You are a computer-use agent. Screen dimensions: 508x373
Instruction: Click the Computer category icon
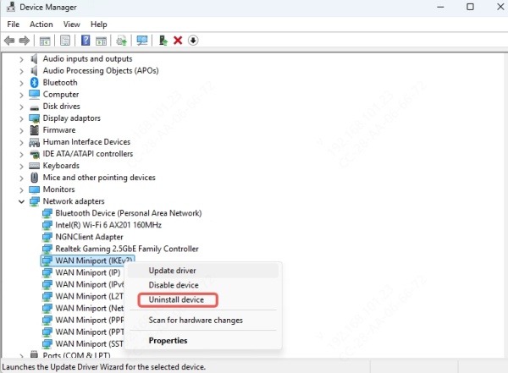35,94
